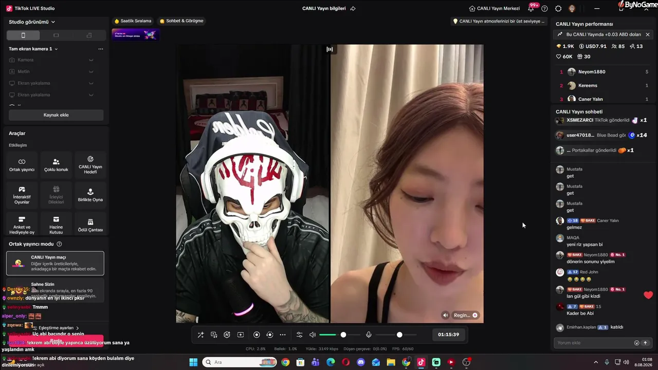Click the speaker icon on Regin guest video
Screen dimensions: 658x370
446,315
